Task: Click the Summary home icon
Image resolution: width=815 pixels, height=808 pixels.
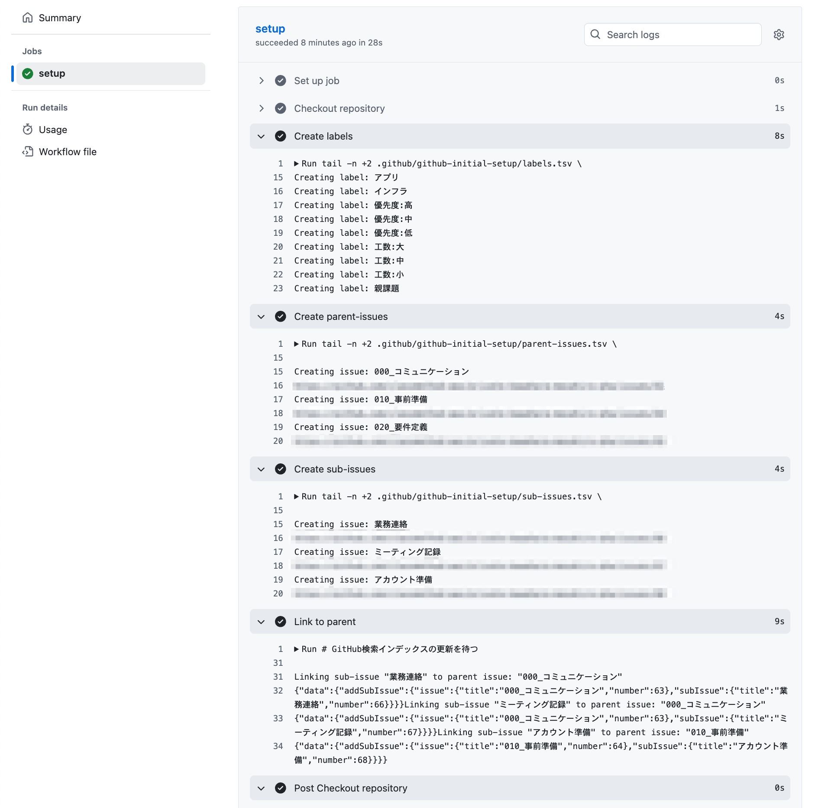Action: [x=28, y=18]
